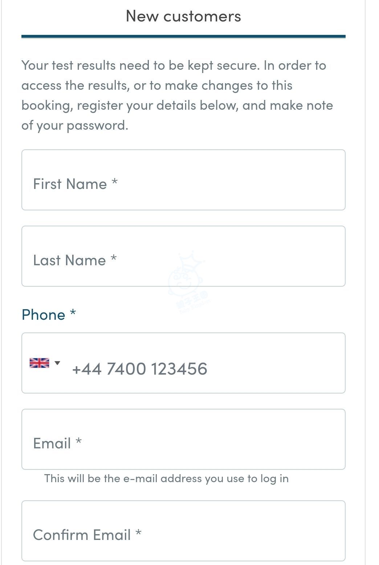Click the test results security notice paragraph
The width and height of the screenshot is (379, 565).
tap(177, 95)
